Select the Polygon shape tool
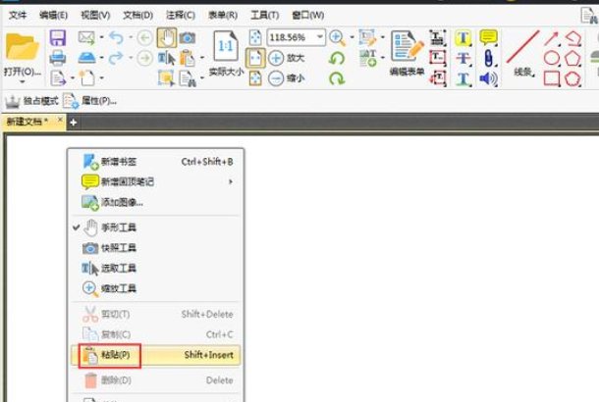Screen dimensions: 599x402 [573, 59]
